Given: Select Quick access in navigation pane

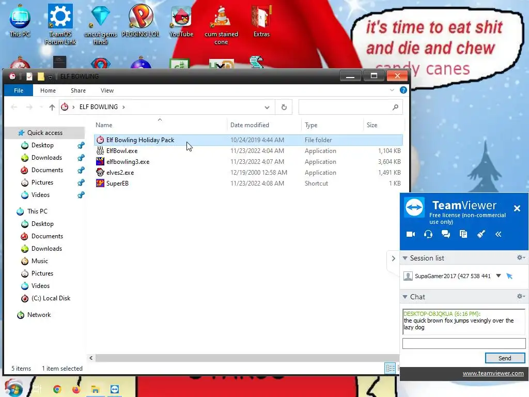Looking at the screenshot, I should coord(45,133).
